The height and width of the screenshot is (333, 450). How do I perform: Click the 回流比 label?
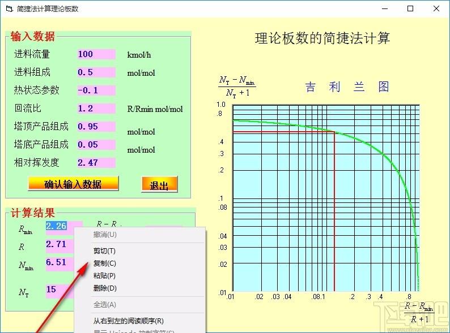pyautogui.click(x=28, y=108)
